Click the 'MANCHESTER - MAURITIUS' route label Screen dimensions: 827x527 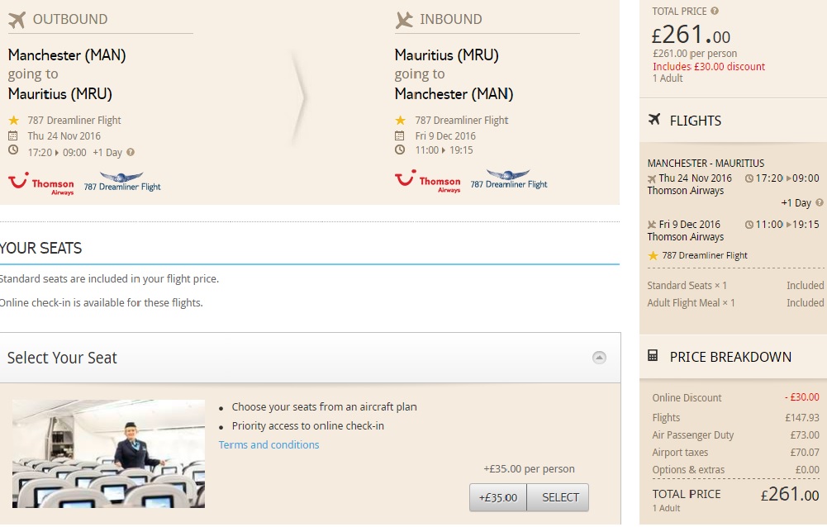click(x=706, y=163)
